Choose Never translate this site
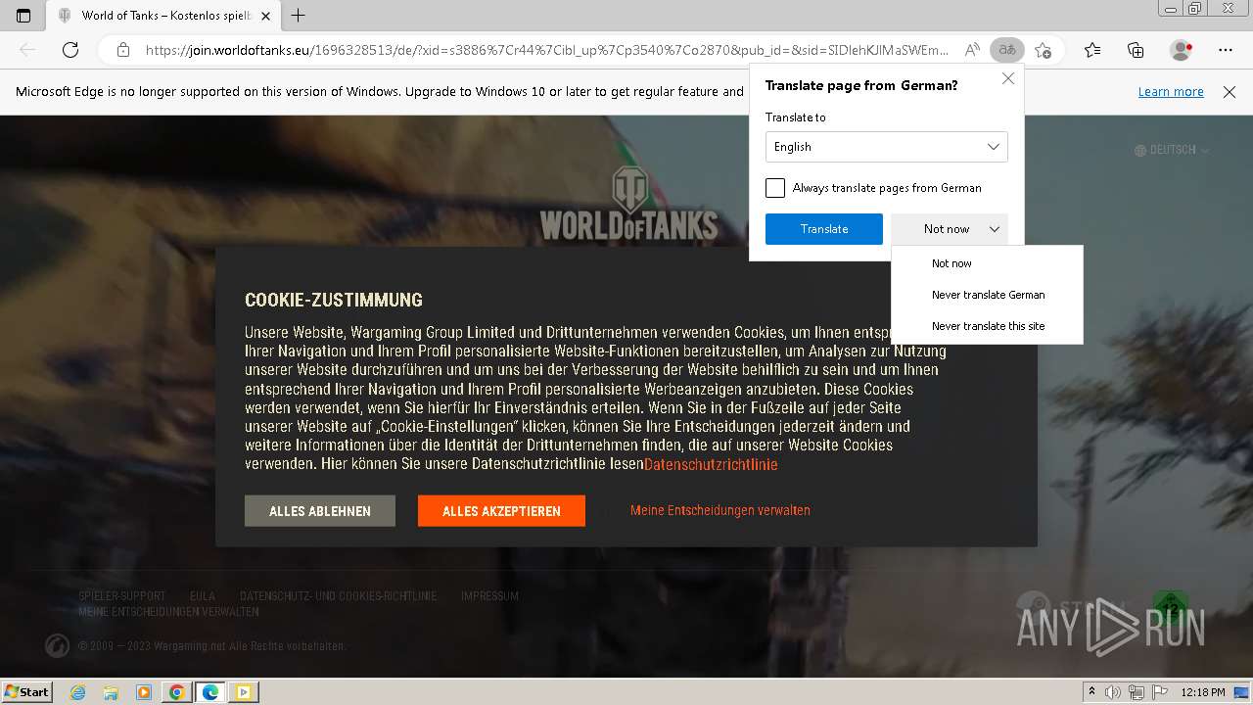Image resolution: width=1253 pixels, height=705 pixels. pos(987,326)
